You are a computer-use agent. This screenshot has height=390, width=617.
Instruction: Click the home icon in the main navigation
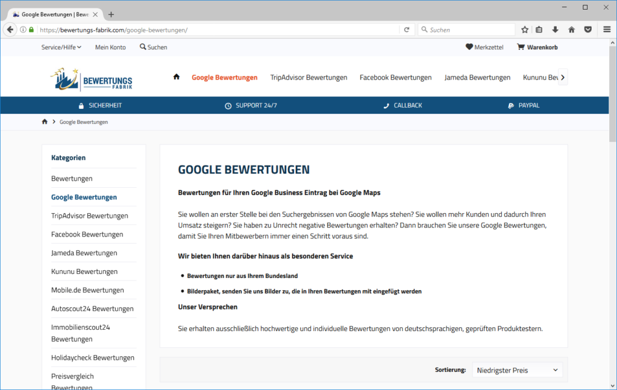click(177, 76)
